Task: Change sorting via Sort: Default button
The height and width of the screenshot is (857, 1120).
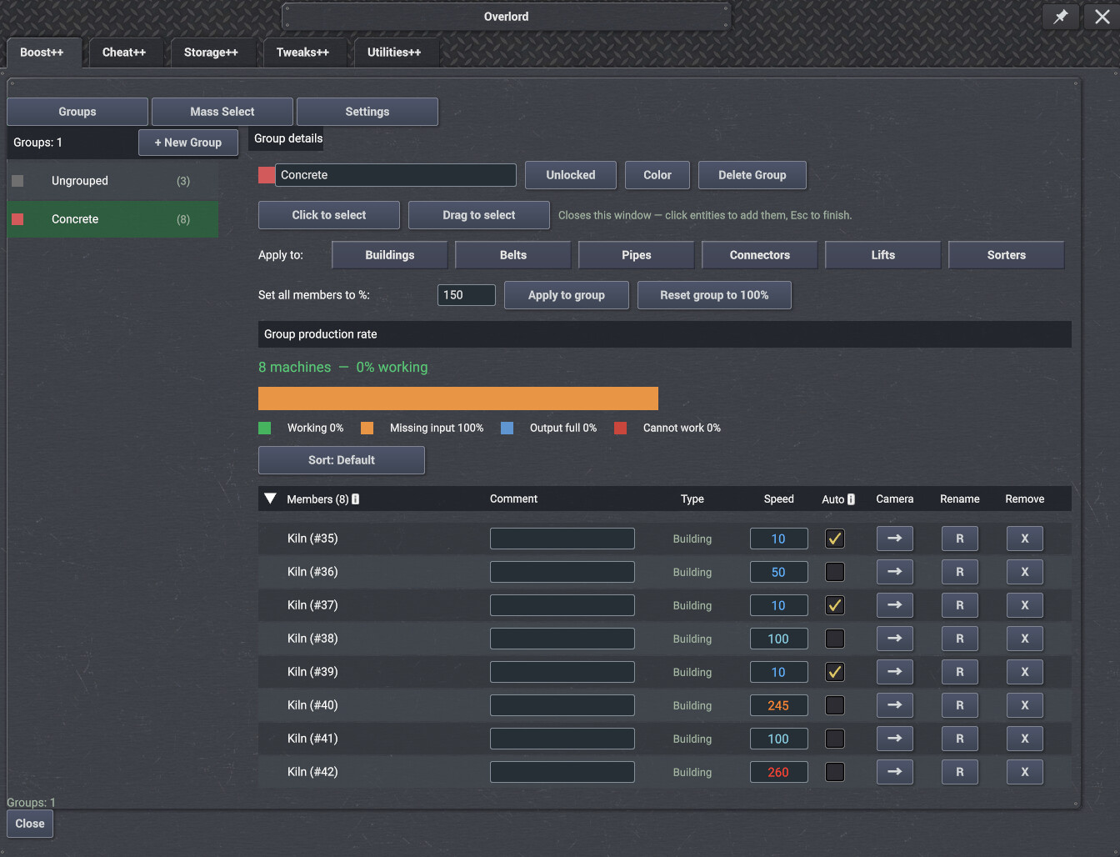Action: coord(342,460)
